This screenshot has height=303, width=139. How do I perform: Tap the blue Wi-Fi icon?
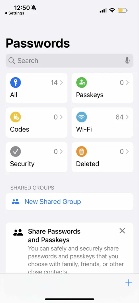click(x=82, y=117)
